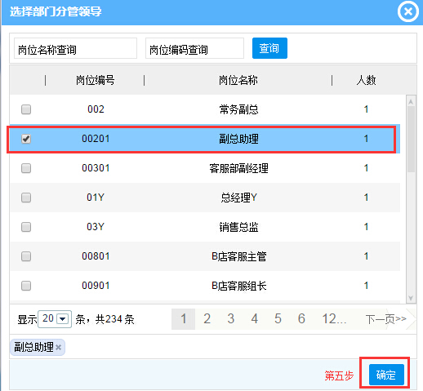The image size is (423, 391).
Task: Click the scrollbar down arrow in the list
Action: click(411, 298)
